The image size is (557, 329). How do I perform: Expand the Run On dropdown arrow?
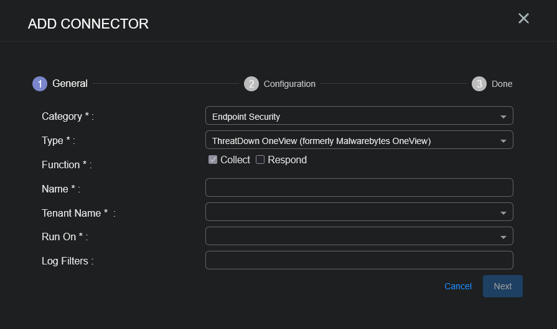(503, 237)
